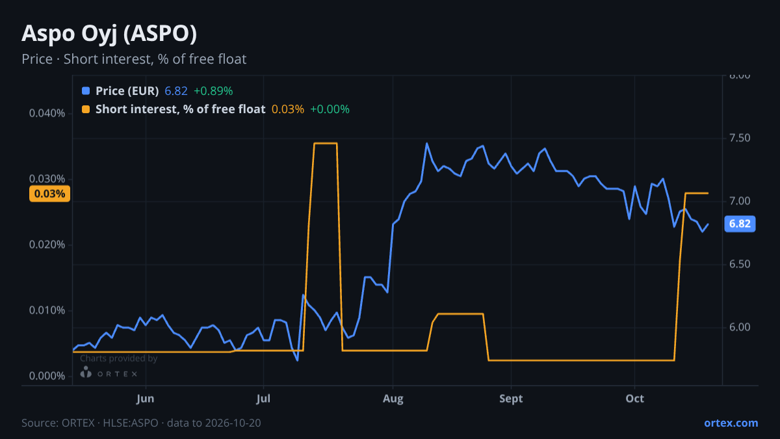
Task: Click the 7.50 right axis label
Action: click(x=740, y=138)
